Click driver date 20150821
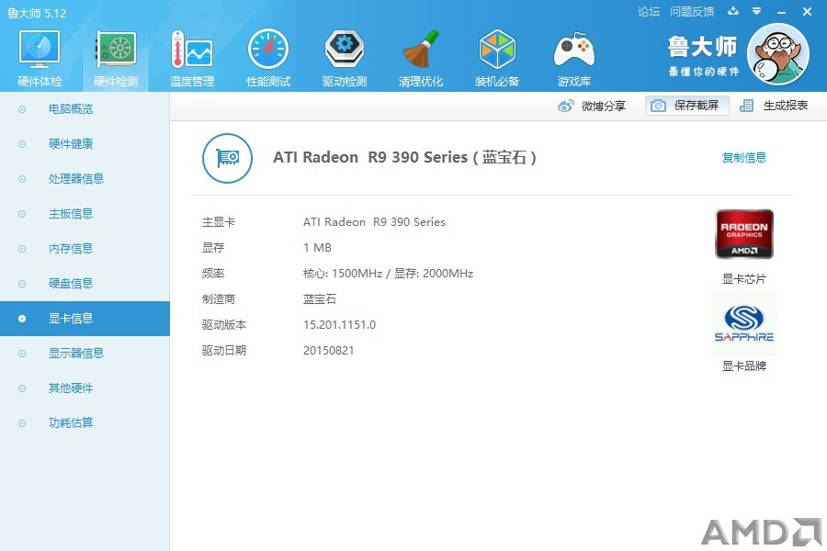This screenshot has height=551, width=827. click(x=328, y=351)
